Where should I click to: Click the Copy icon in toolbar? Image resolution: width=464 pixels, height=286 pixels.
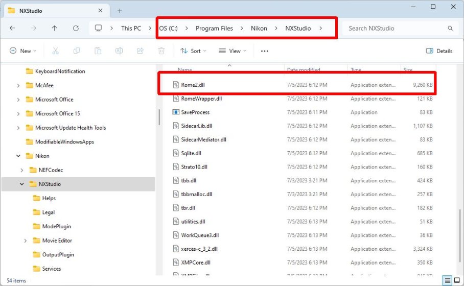tap(77, 51)
